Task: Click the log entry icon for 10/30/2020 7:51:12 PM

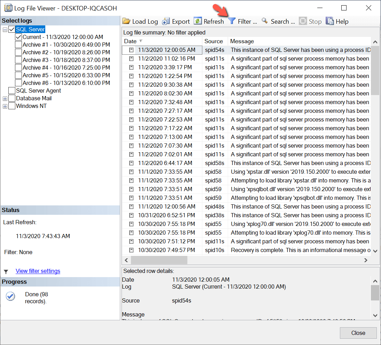Action: tap(131, 241)
